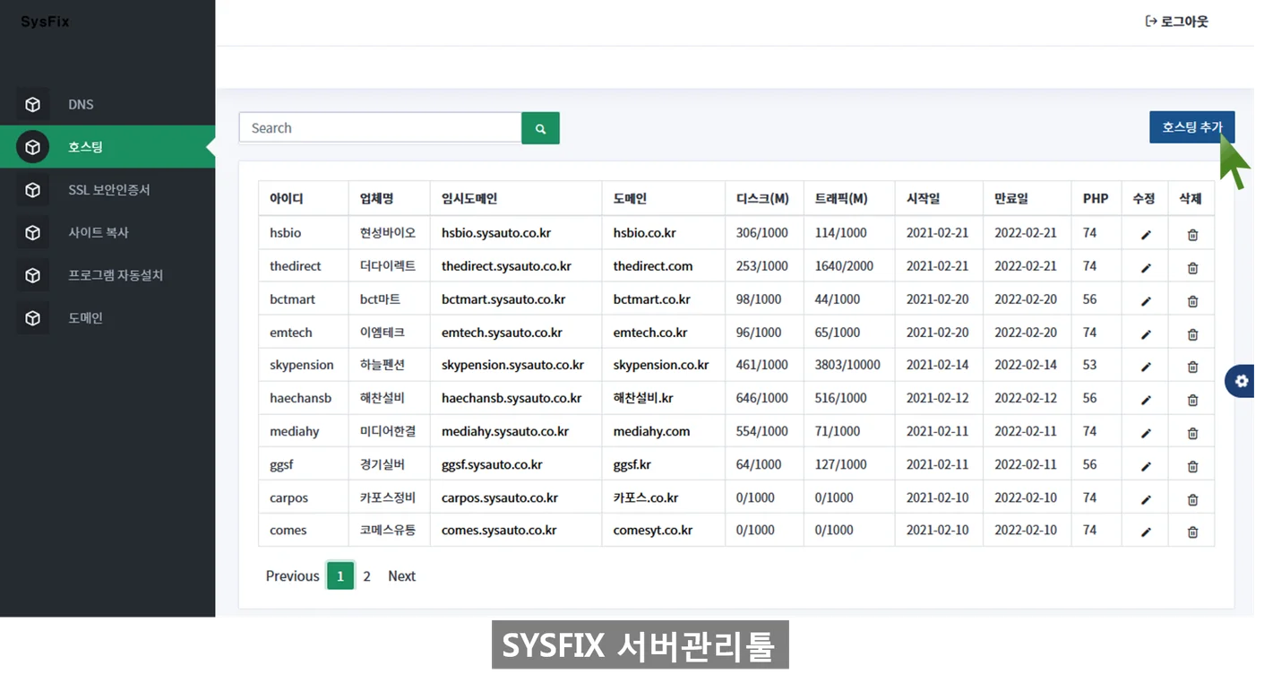Click the trash icon for ggsf
Image resolution: width=1281 pixels, height=683 pixels.
pyautogui.click(x=1192, y=466)
